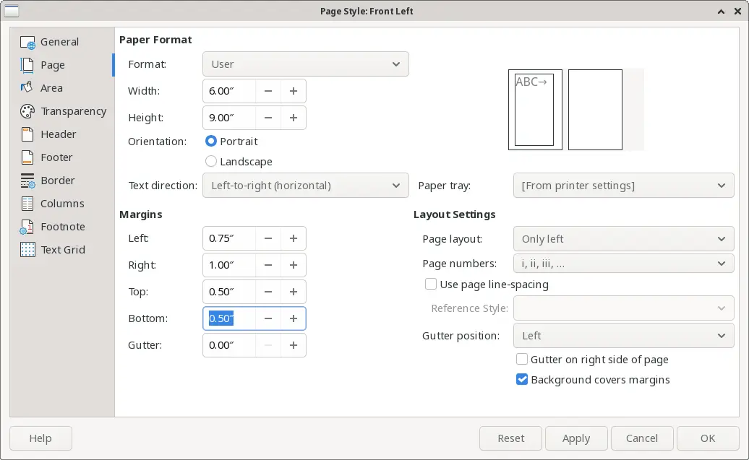The image size is (749, 460).
Task: Open the Paper tray dropdown
Action: 623,185
